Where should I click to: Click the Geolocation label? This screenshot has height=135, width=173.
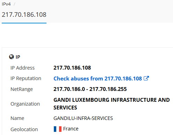tap(24, 129)
